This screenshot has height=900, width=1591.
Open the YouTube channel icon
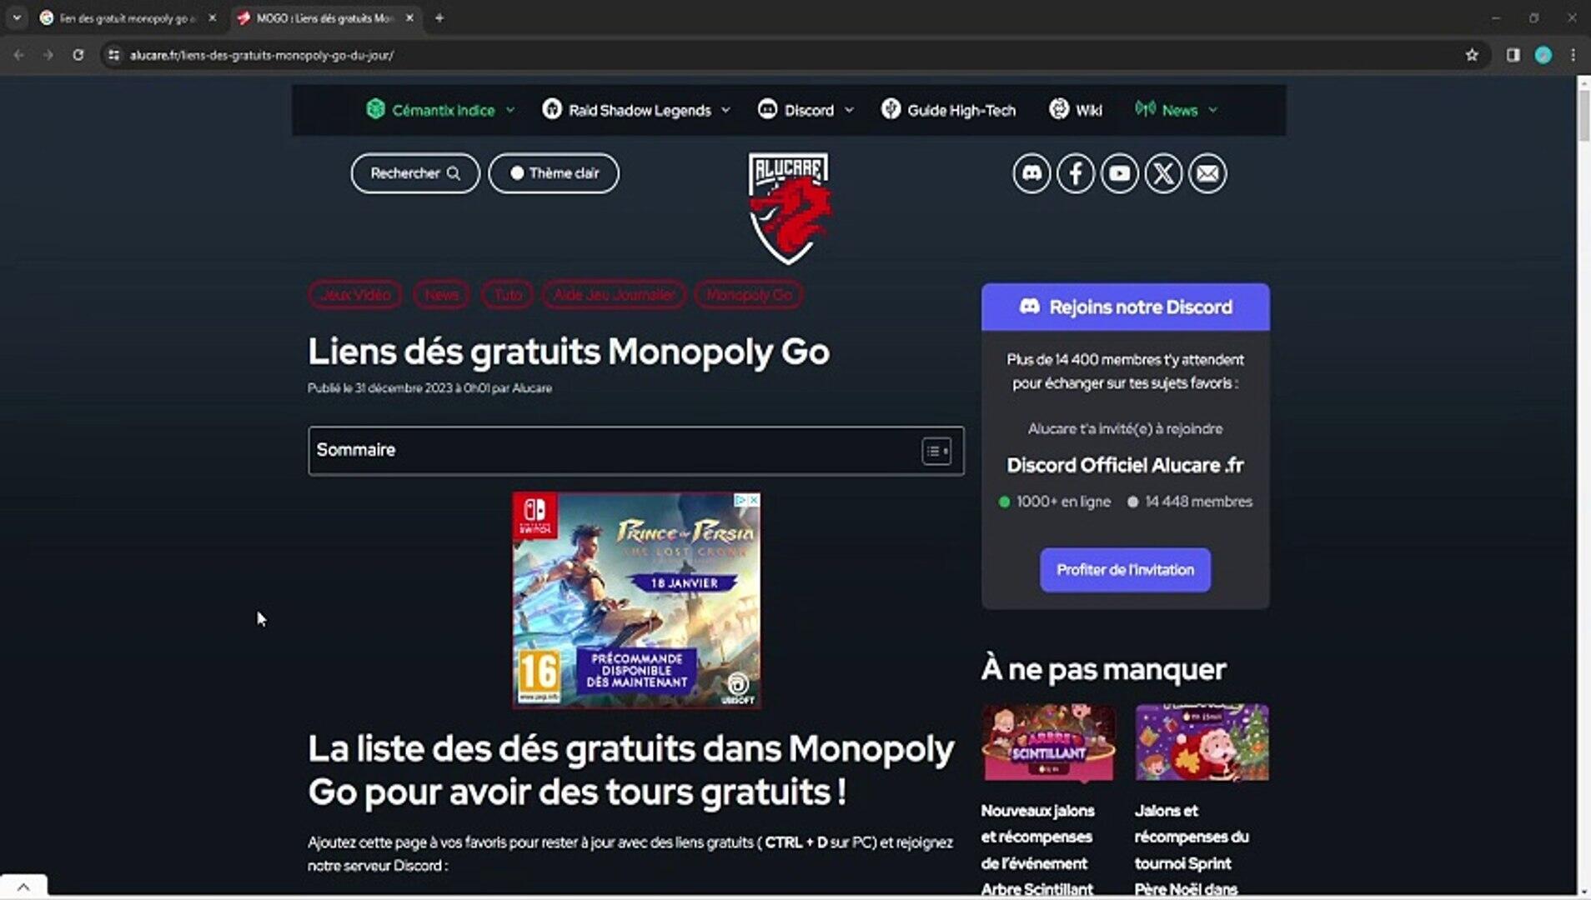pos(1119,173)
